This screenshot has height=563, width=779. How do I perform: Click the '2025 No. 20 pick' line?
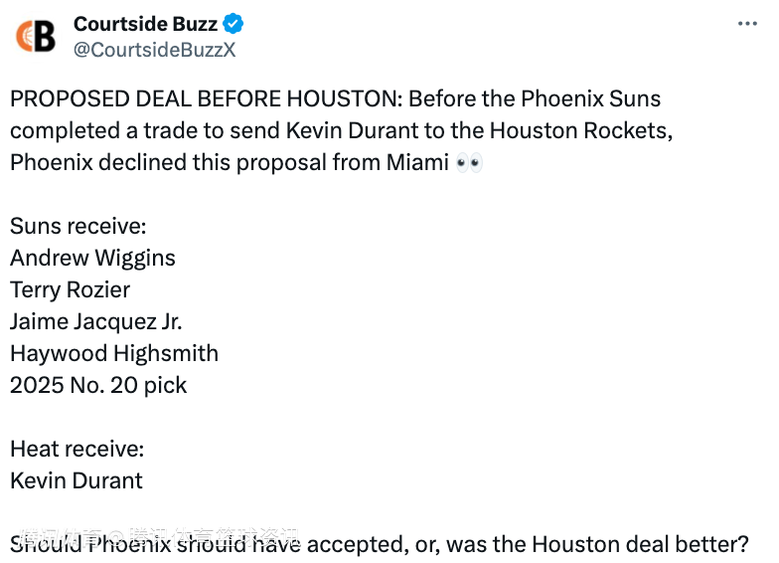coord(98,386)
